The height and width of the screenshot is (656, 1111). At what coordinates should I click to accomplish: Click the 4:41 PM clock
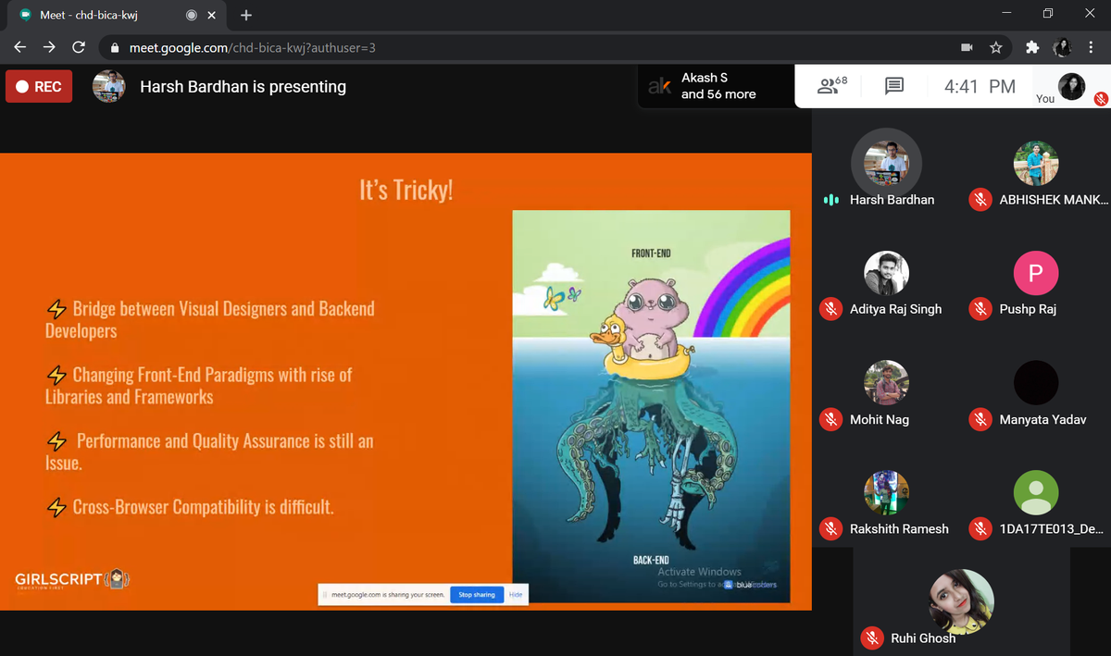tap(980, 87)
